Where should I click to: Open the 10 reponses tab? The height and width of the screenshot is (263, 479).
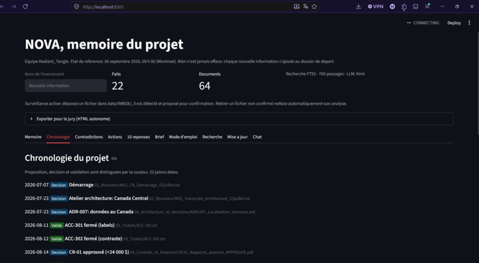138,137
